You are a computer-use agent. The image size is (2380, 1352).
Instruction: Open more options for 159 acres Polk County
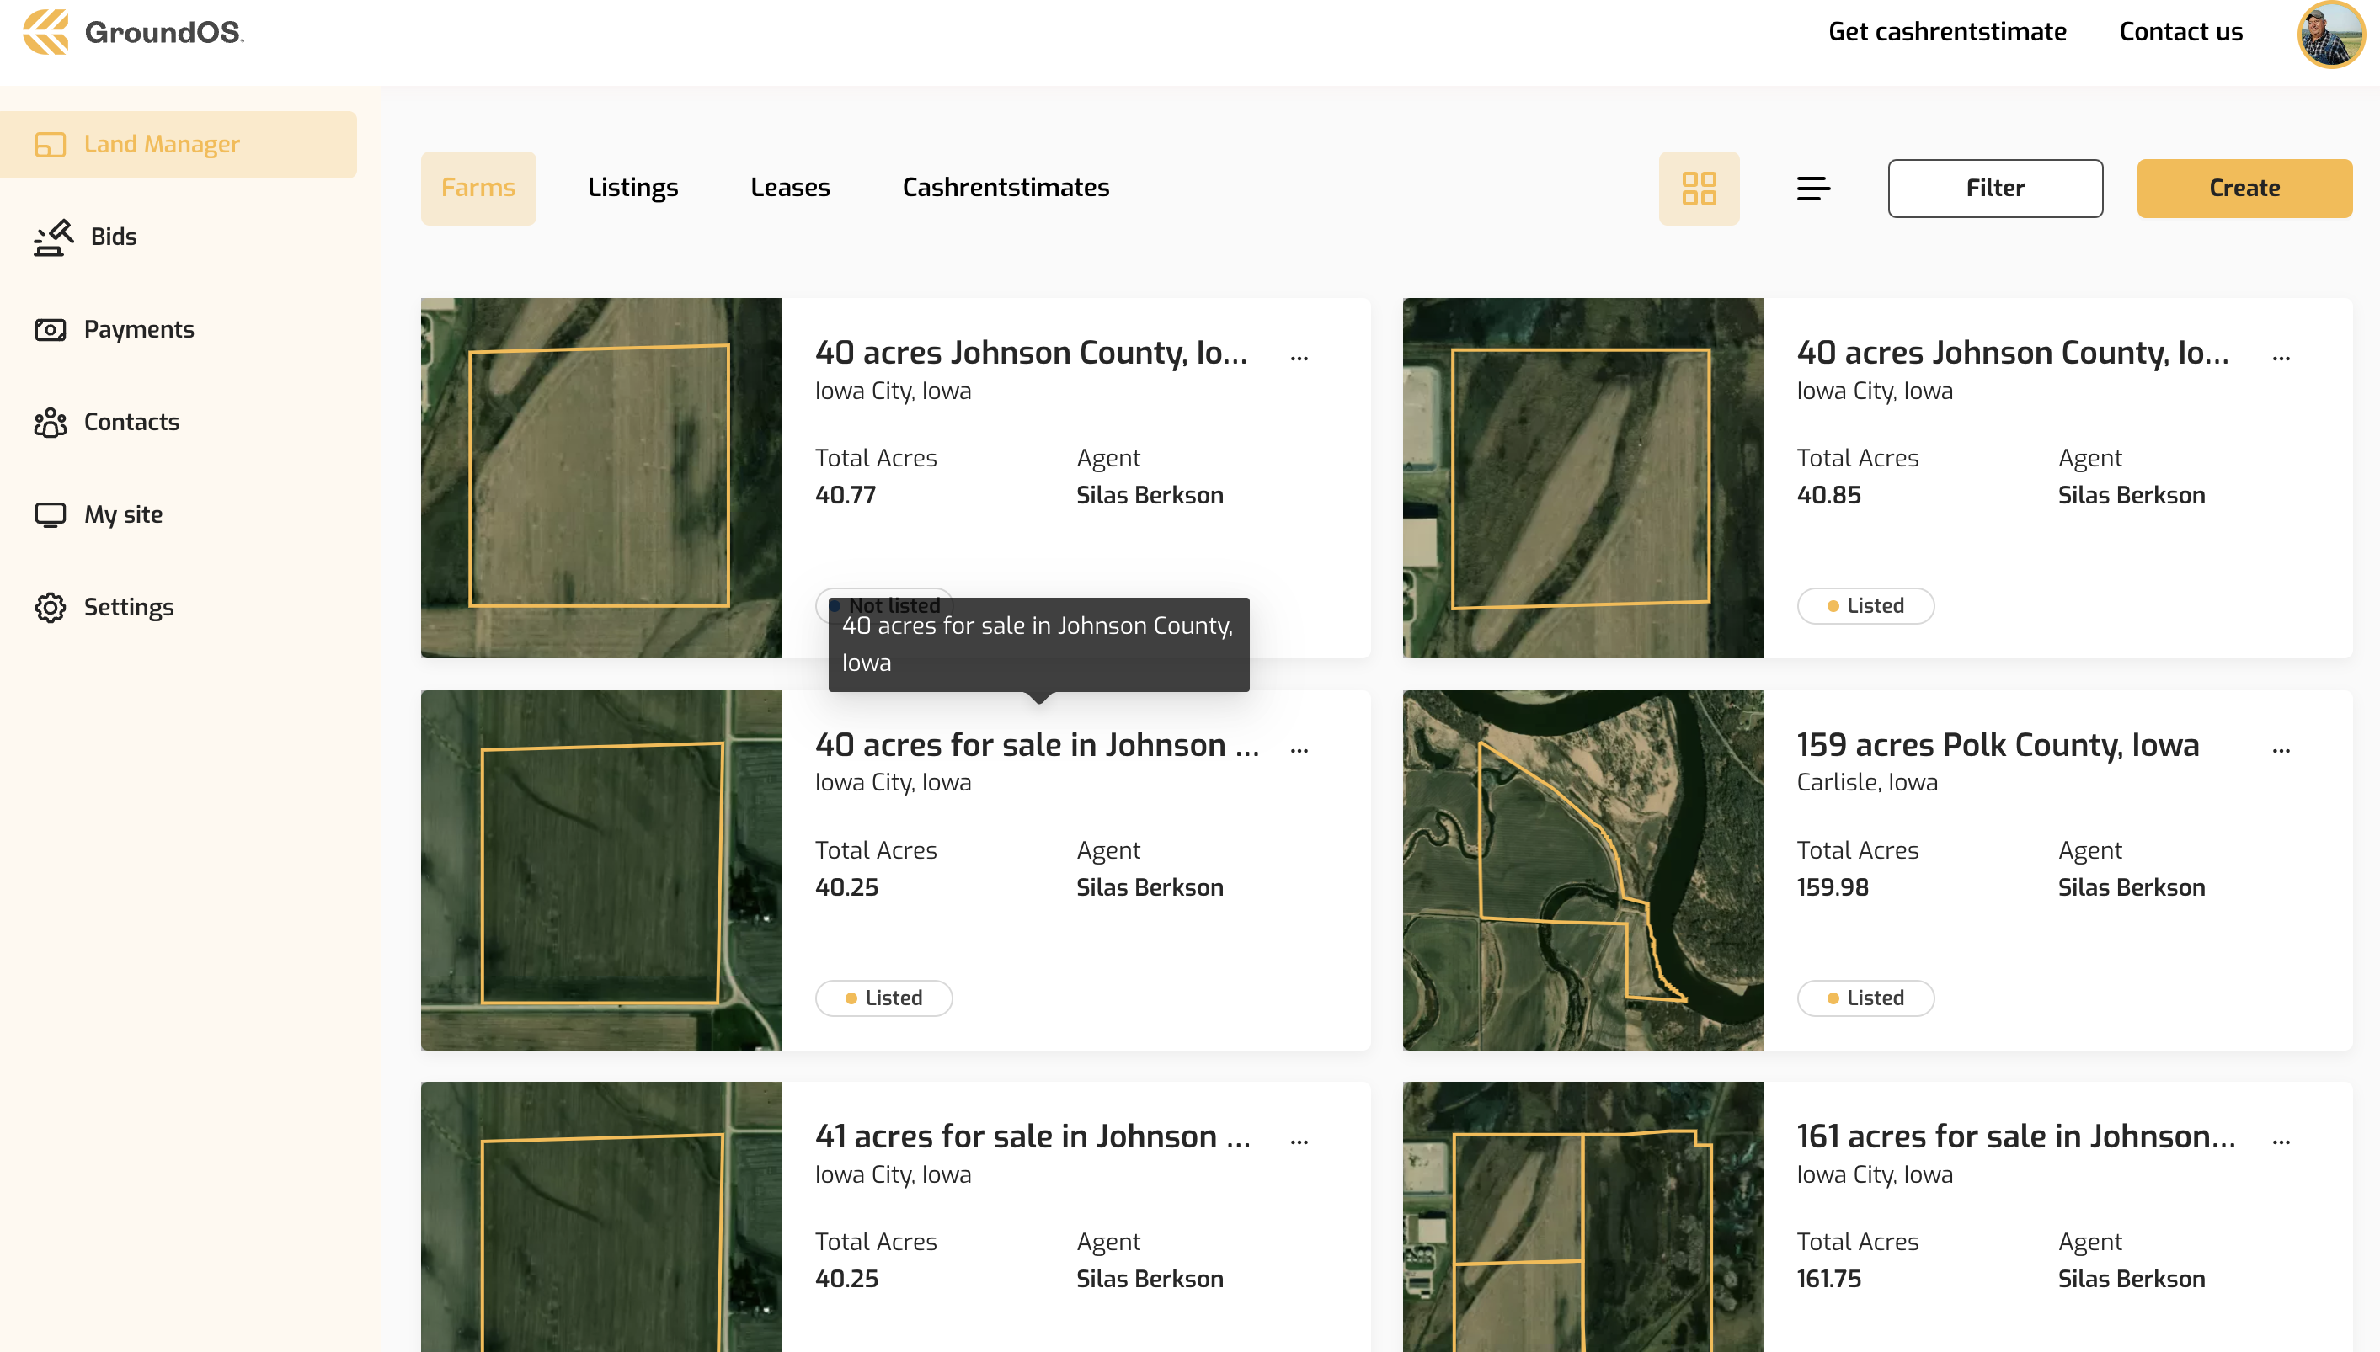click(2281, 750)
